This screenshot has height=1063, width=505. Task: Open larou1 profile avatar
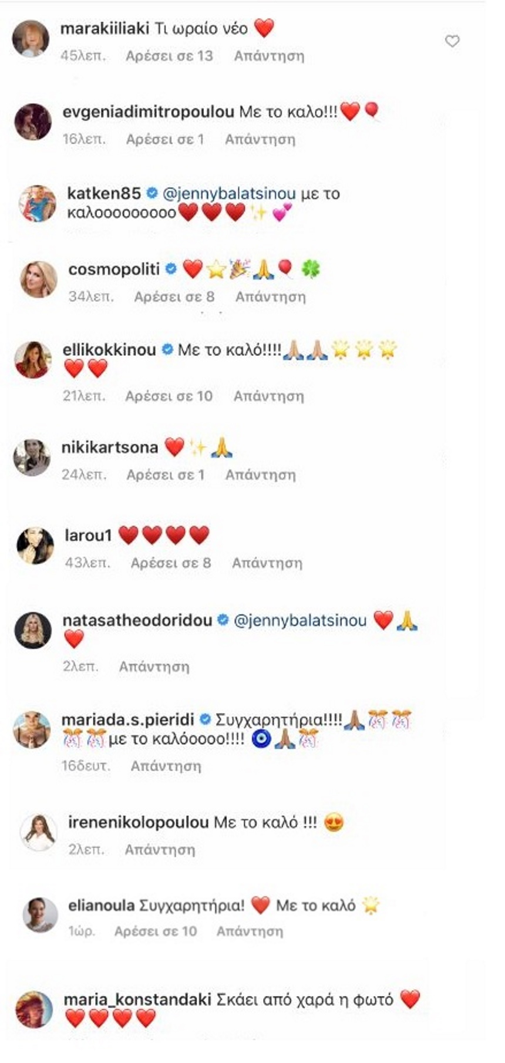[x=35, y=546]
